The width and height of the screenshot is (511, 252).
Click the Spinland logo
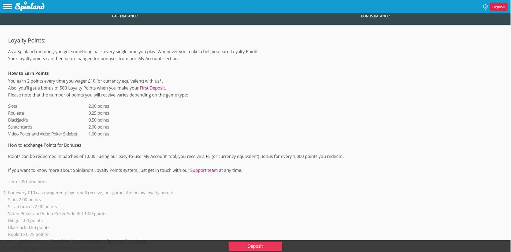click(30, 7)
